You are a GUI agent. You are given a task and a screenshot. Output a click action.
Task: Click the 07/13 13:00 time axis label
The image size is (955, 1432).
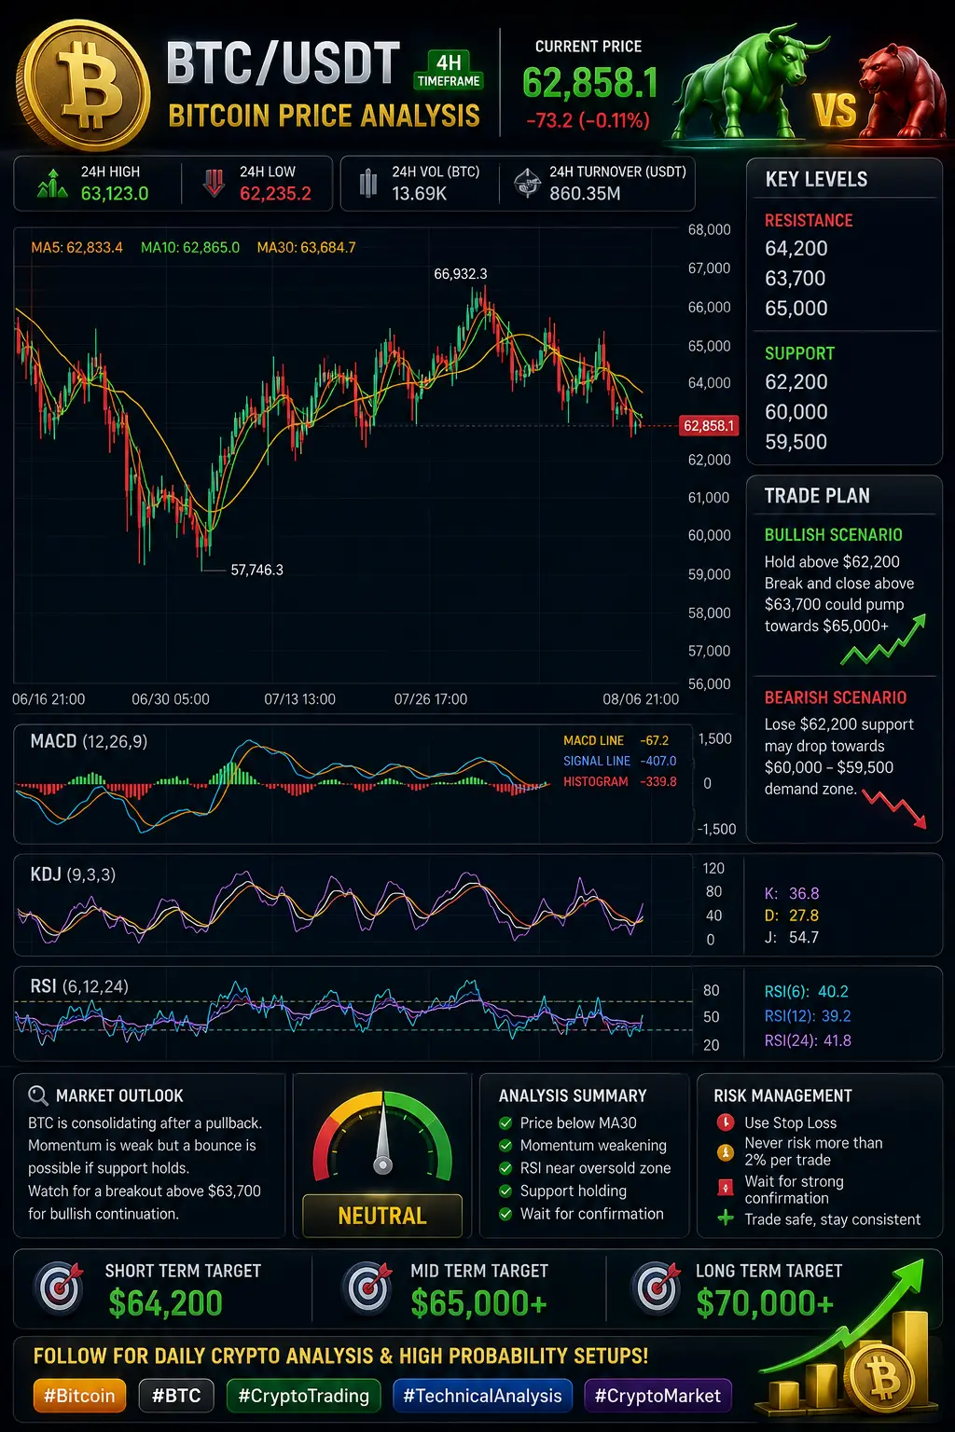299,699
